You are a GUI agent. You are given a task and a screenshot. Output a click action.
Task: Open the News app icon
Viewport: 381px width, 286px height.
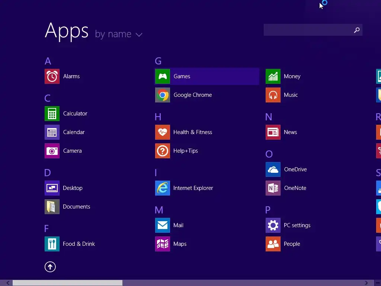[273, 132]
